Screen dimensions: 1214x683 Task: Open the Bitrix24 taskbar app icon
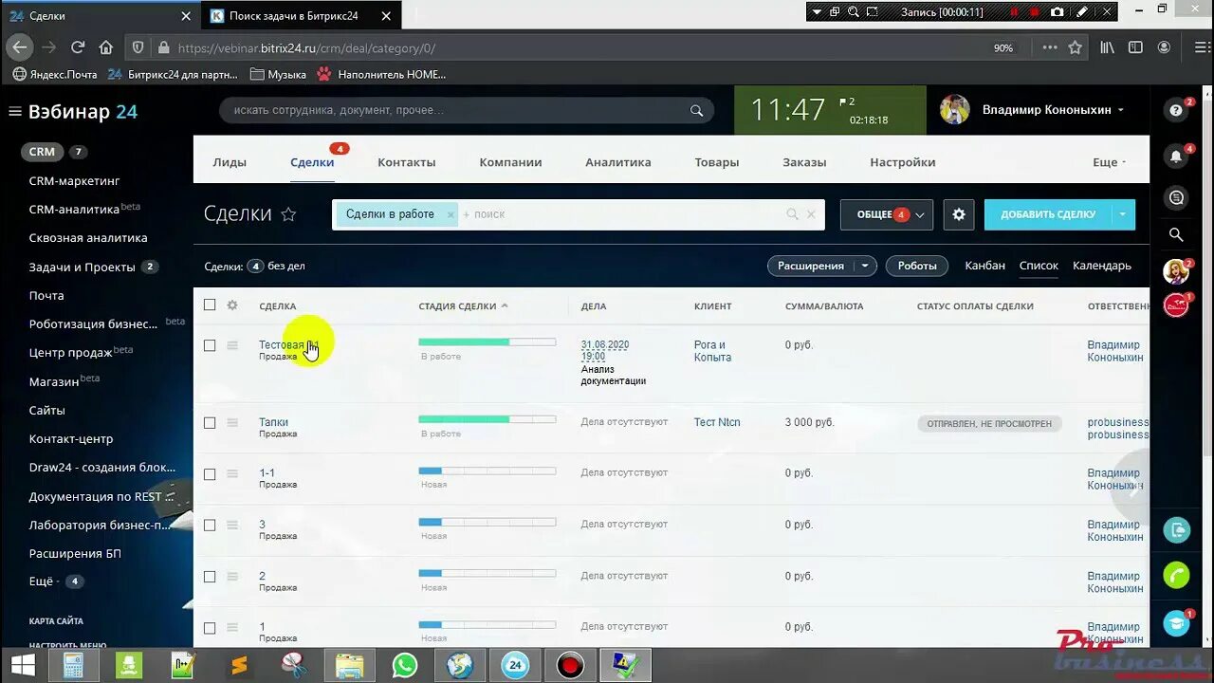click(516, 665)
